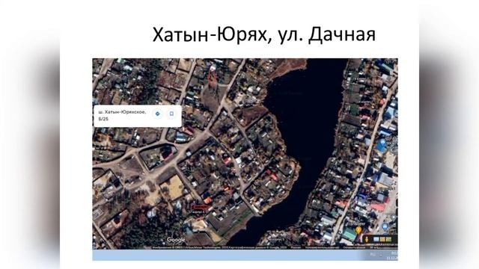479x269 pixels.
Task: Select the last yellow-green imagery thumbnail
Action: coord(388,239)
